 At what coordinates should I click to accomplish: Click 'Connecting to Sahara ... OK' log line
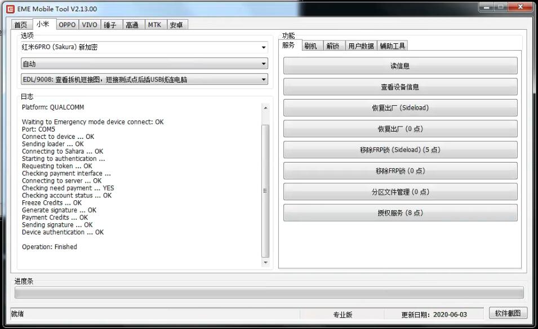[63, 151]
